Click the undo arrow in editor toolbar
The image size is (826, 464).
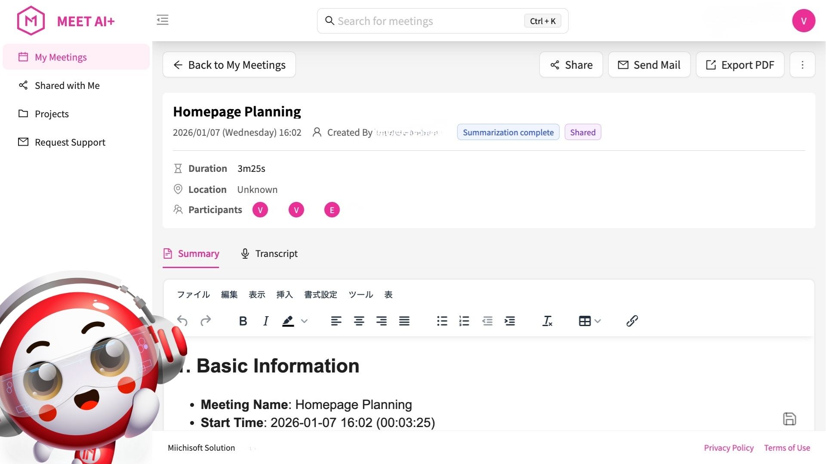point(182,321)
